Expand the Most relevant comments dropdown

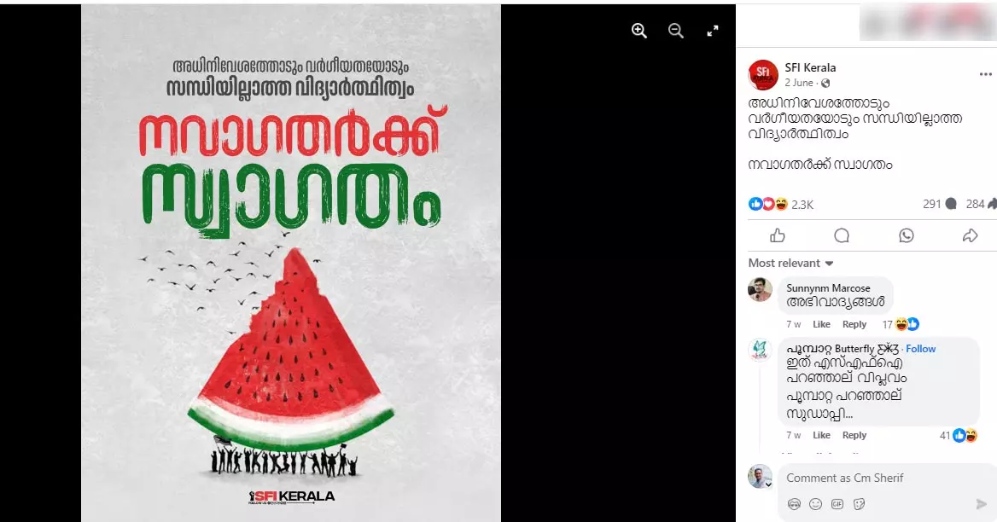click(790, 263)
